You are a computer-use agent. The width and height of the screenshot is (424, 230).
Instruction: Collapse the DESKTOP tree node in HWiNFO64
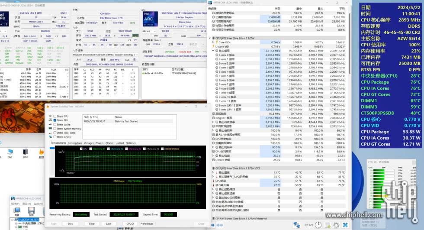[x=13, y=220]
